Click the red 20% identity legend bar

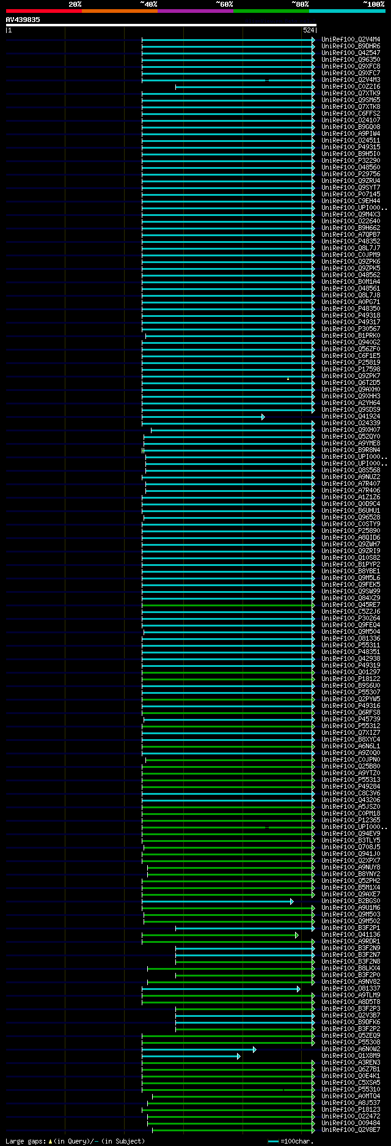coord(43,10)
